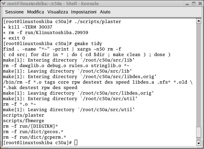
Task: Open the Modifica menu
Action: pyautogui.click(x=35, y=12)
